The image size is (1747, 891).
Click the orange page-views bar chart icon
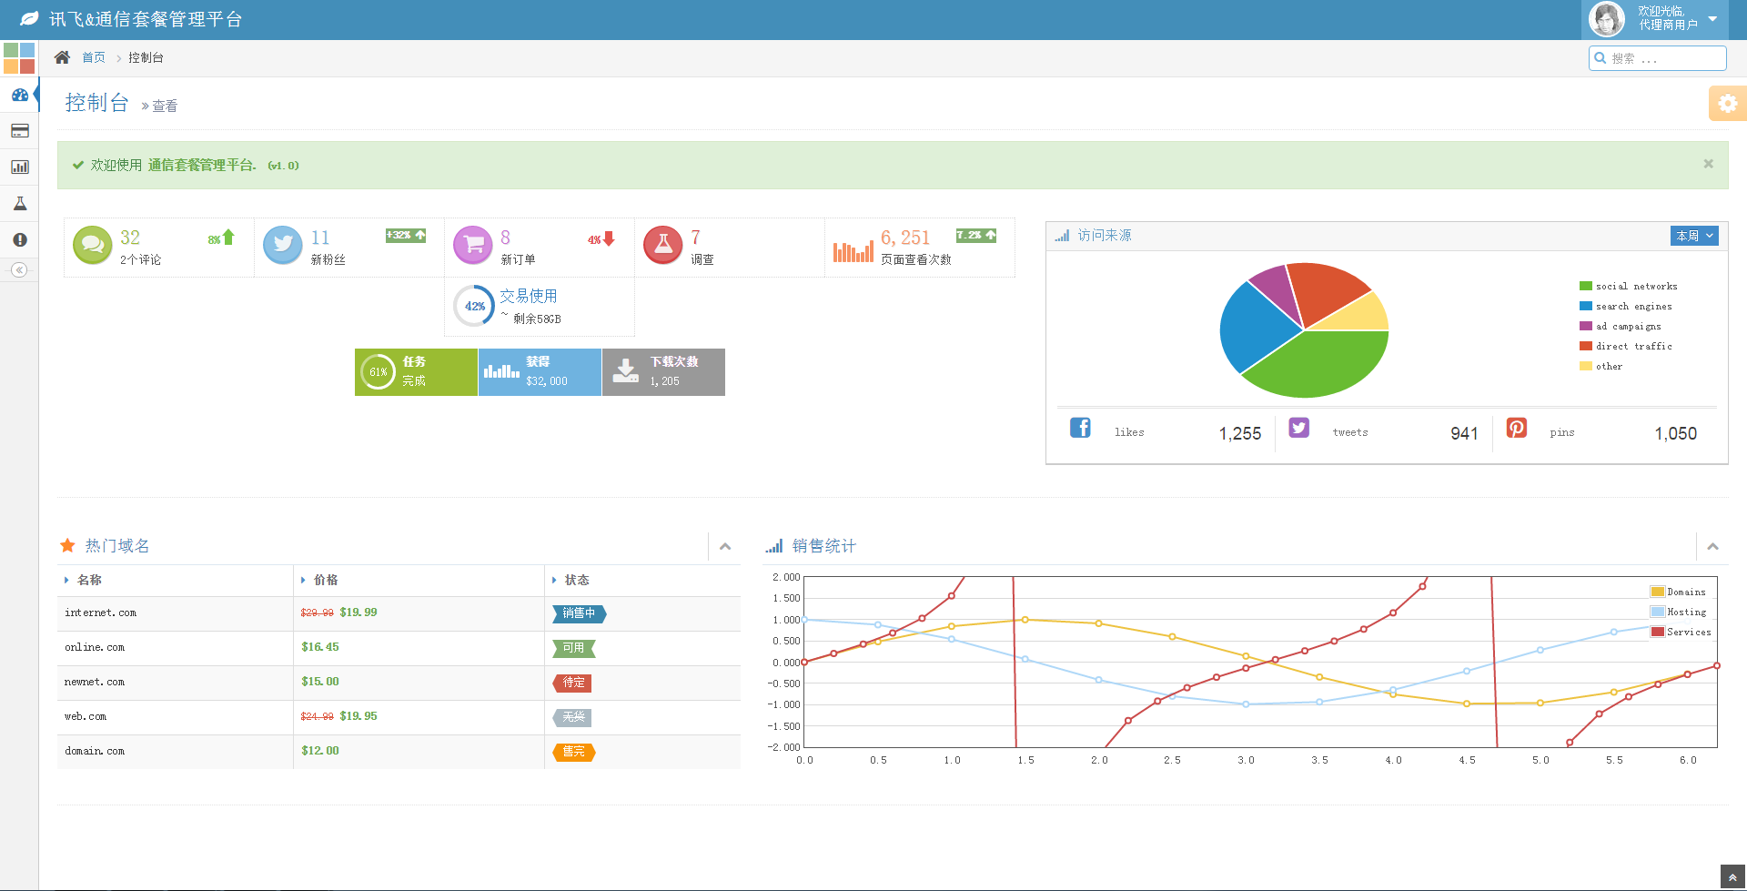pyautogui.click(x=853, y=251)
